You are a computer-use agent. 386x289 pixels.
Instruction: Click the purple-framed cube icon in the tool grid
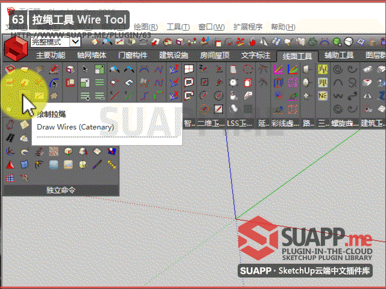(x=70, y=69)
